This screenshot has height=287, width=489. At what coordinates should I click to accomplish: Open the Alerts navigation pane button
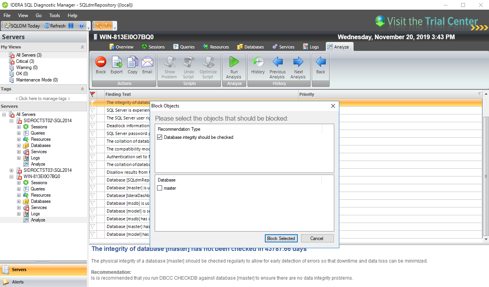[43, 282]
